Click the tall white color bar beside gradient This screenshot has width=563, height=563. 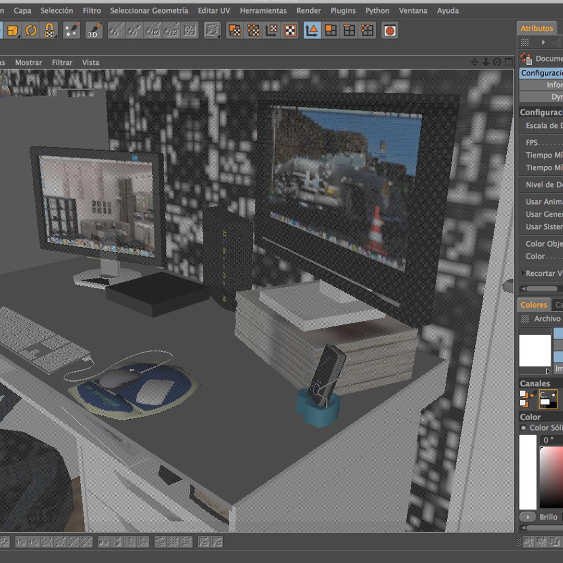[528, 472]
